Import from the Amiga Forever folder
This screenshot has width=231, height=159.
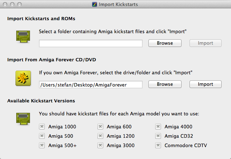(206, 84)
